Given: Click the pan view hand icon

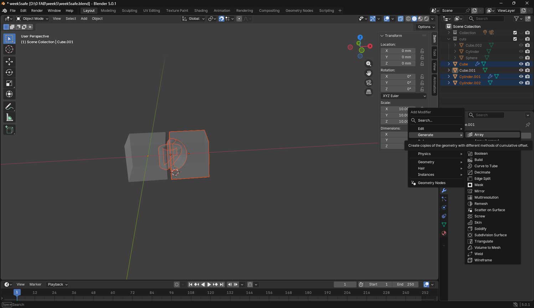Looking at the screenshot, I should (x=369, y=73).
